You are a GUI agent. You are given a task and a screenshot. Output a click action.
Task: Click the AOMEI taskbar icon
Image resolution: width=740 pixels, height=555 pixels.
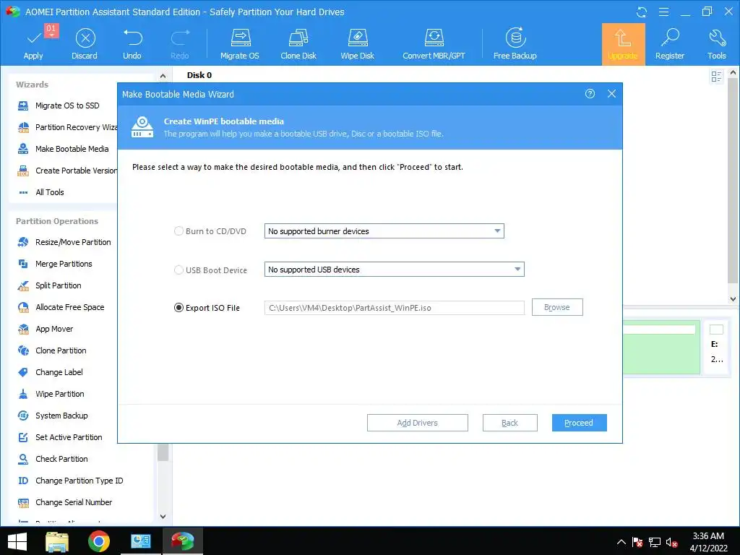tap(183, 542)
